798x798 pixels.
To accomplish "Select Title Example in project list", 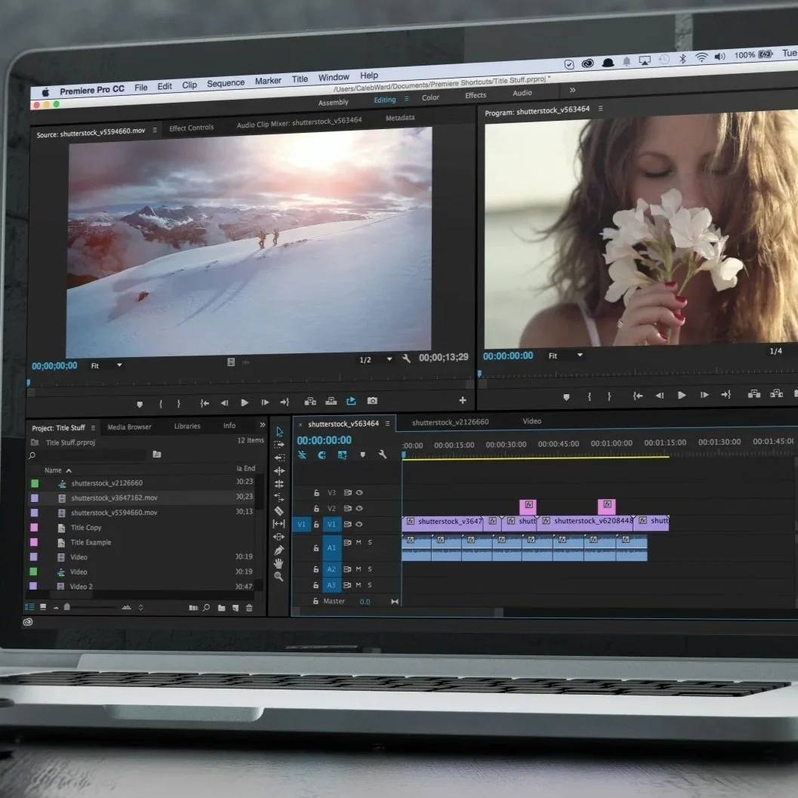I will point(91,543).
